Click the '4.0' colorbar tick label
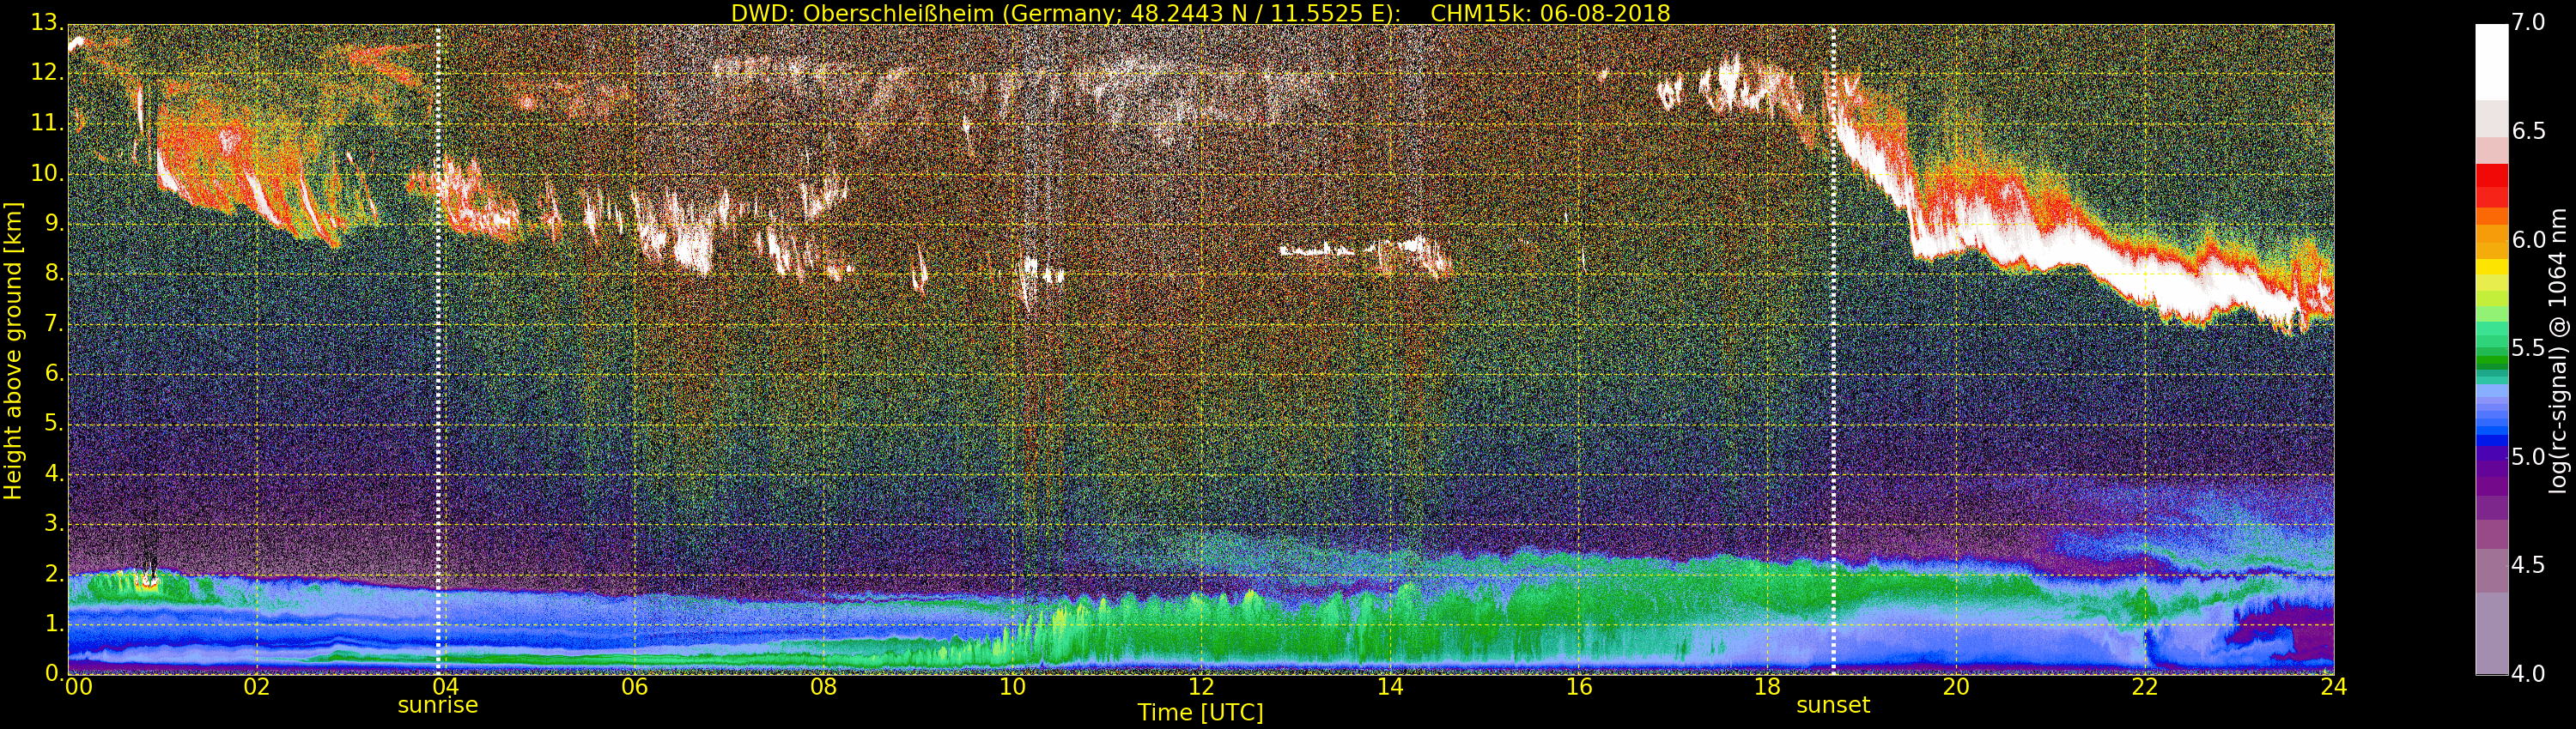Viewport: 2576px width, 729px height. [x=2528, y=674]
